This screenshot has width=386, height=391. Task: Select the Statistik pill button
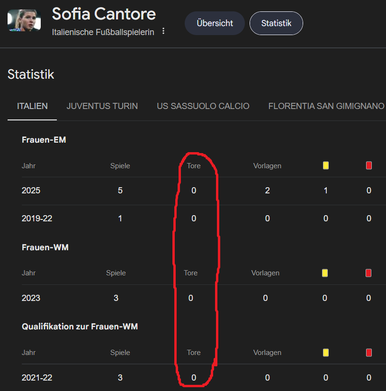[x=276, y=23]
